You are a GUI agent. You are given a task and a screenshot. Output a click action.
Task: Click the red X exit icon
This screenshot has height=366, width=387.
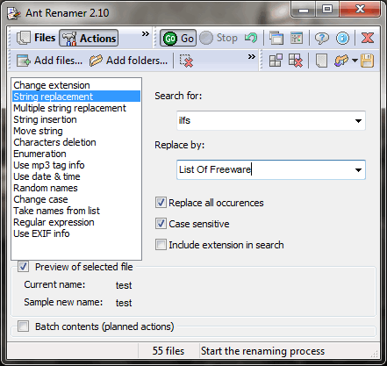pos(368,38)
